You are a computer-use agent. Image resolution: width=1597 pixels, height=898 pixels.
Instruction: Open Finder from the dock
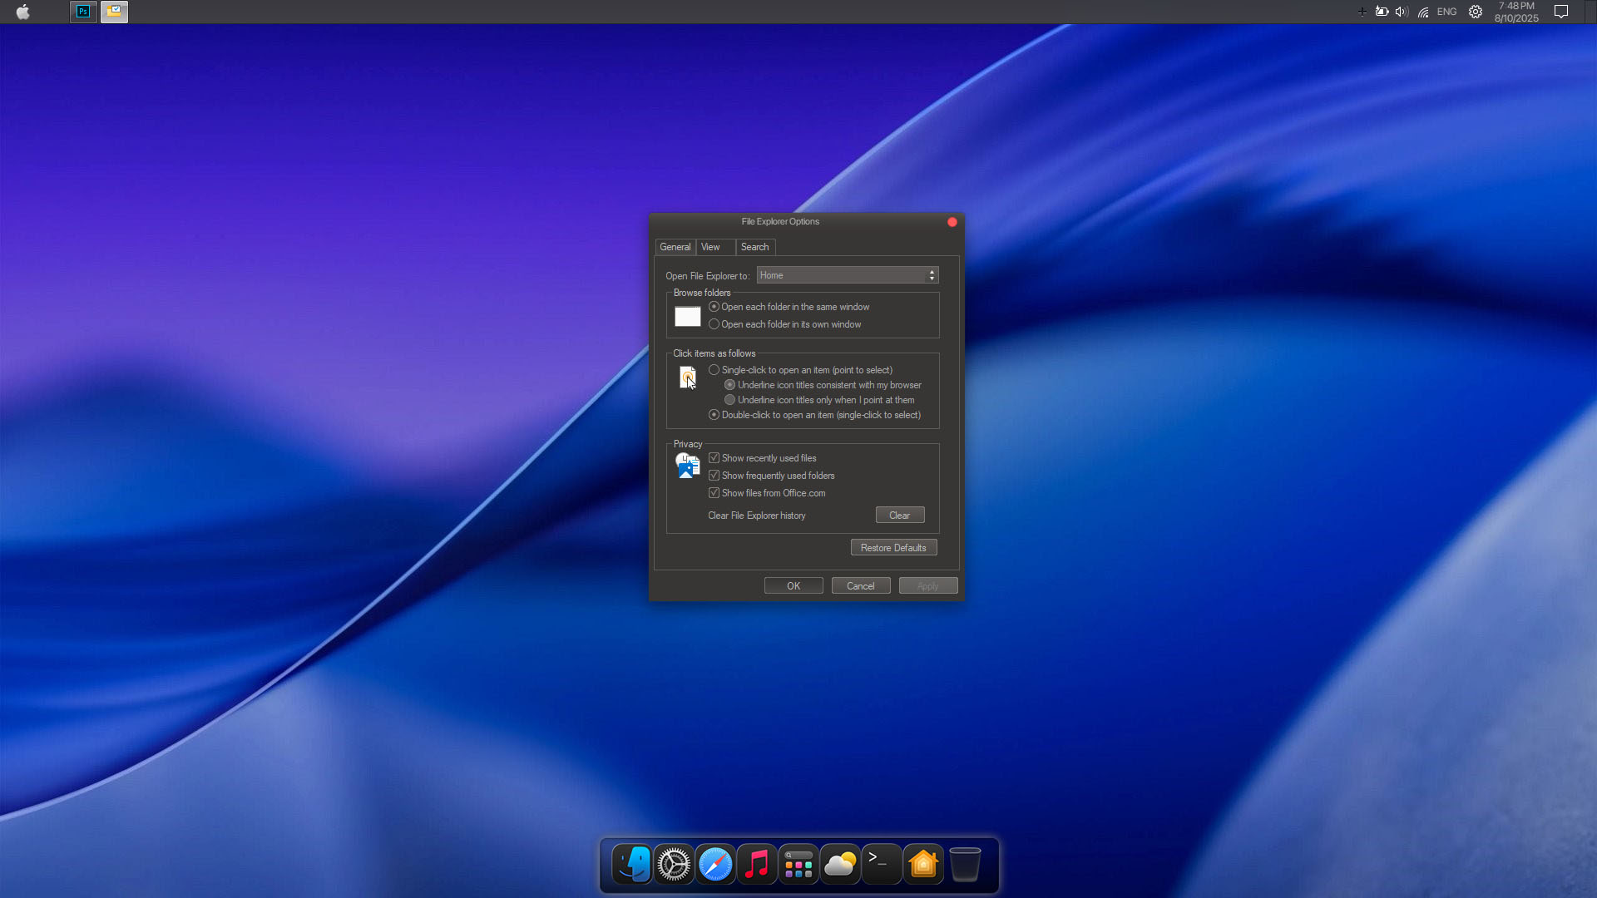(632, 865)
